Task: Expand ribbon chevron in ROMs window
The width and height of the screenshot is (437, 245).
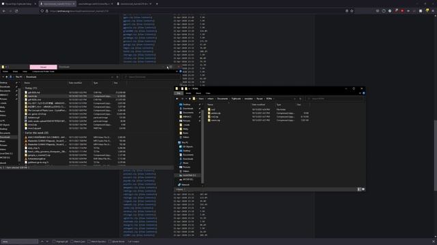Action: coord(360,93)
